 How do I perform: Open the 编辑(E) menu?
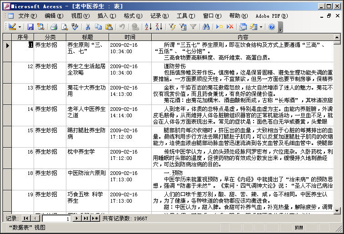(x=54, y=16)
